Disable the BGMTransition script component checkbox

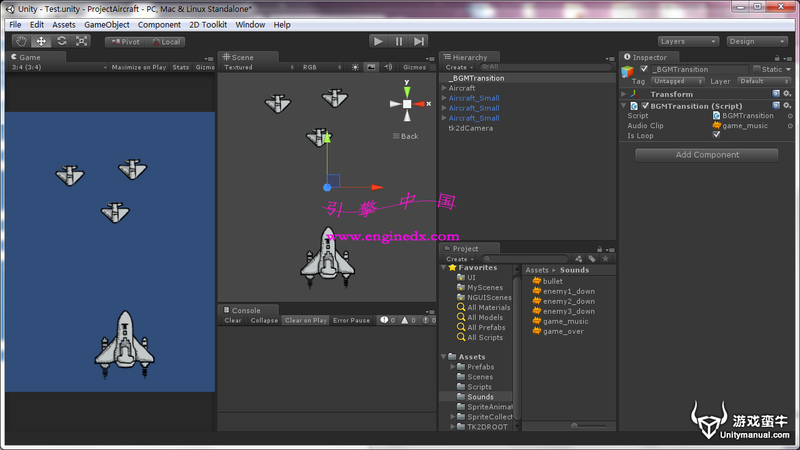click(645, 106)
